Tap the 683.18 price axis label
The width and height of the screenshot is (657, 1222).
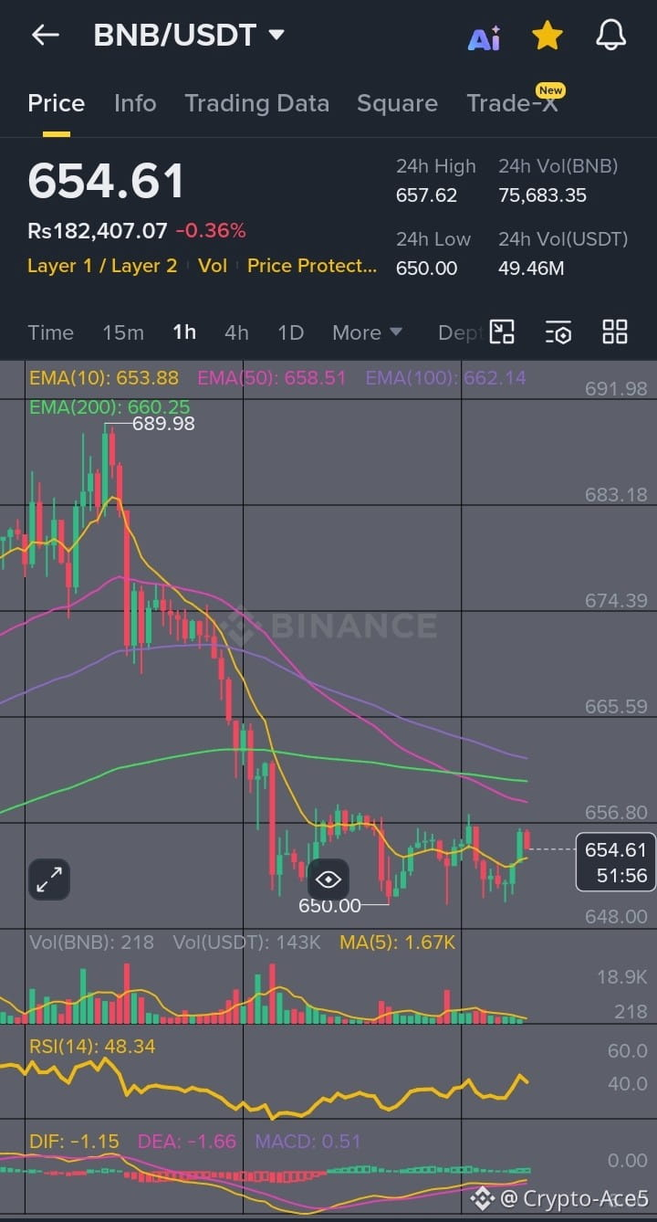[616, 494]
